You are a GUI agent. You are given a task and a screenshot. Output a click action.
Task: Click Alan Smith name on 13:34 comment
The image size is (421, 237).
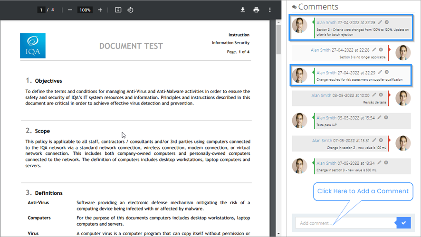coord(326,163)
